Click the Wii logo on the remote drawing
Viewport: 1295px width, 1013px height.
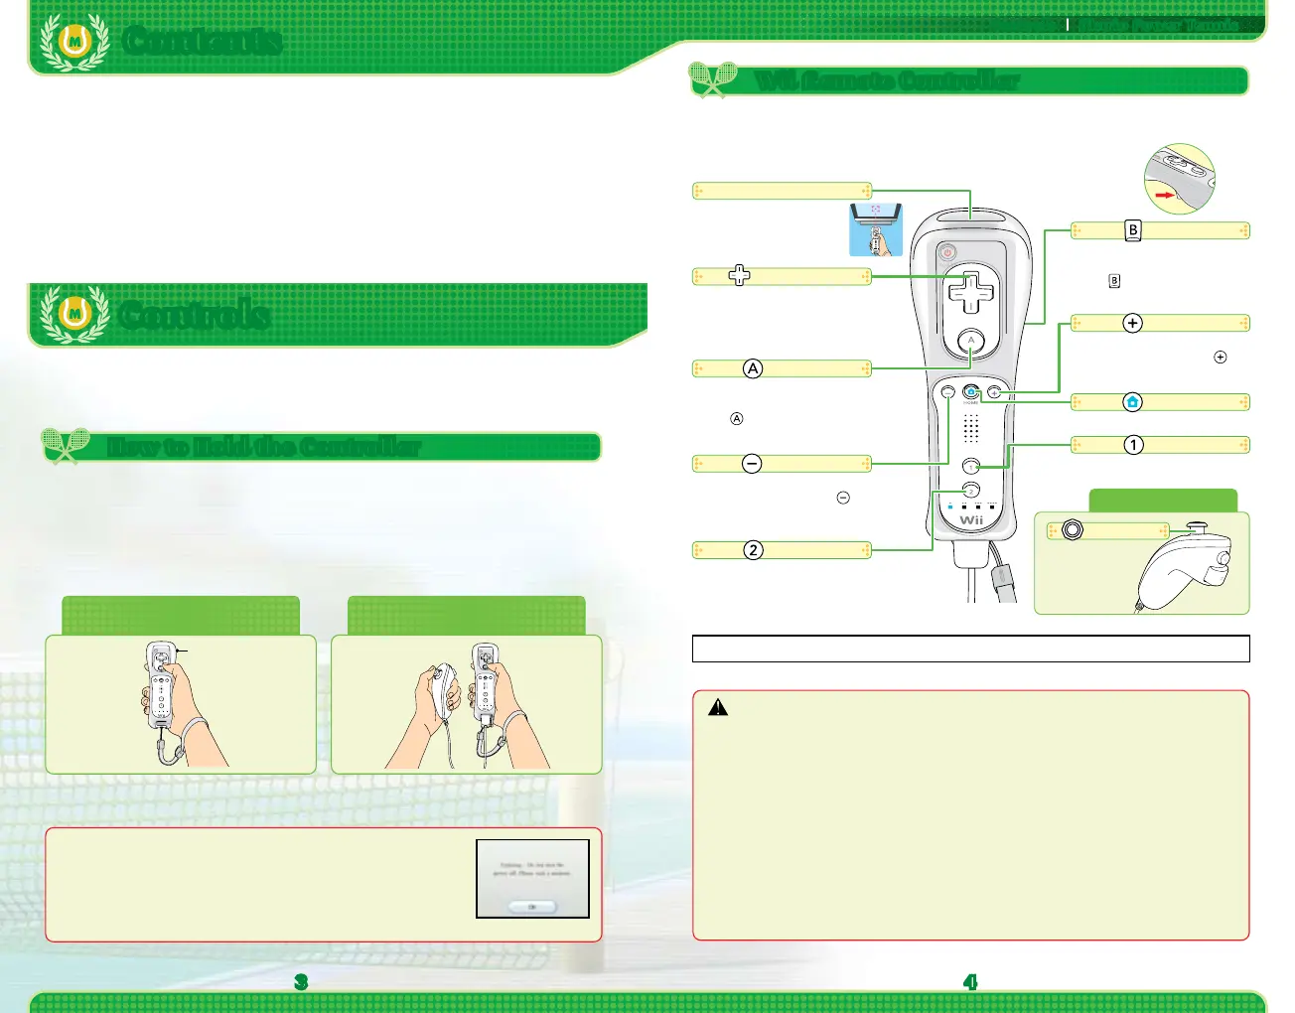click(x=971, y=520)
